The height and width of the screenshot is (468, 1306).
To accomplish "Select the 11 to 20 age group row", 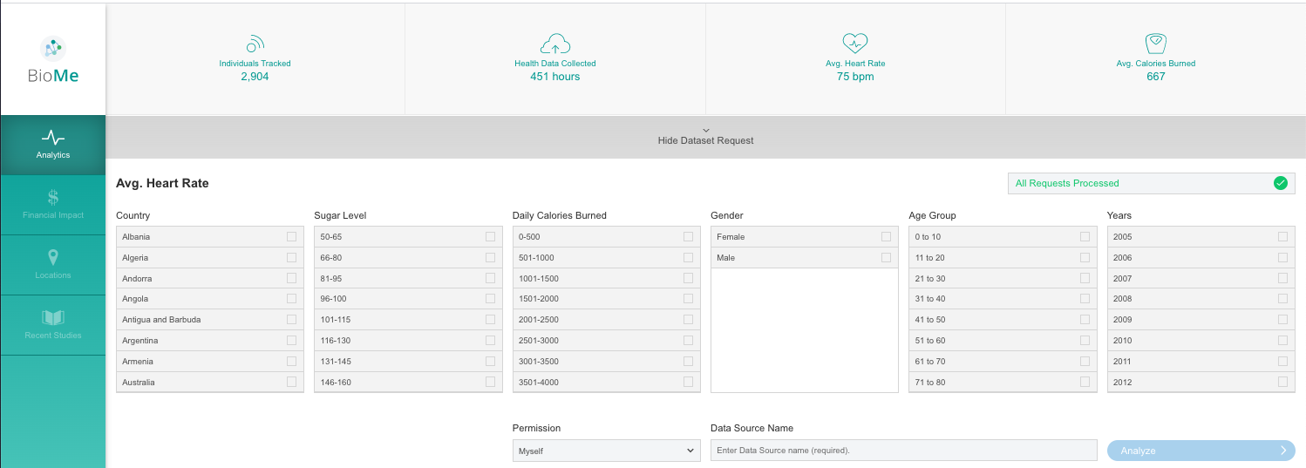I will tap(1003, 257).
